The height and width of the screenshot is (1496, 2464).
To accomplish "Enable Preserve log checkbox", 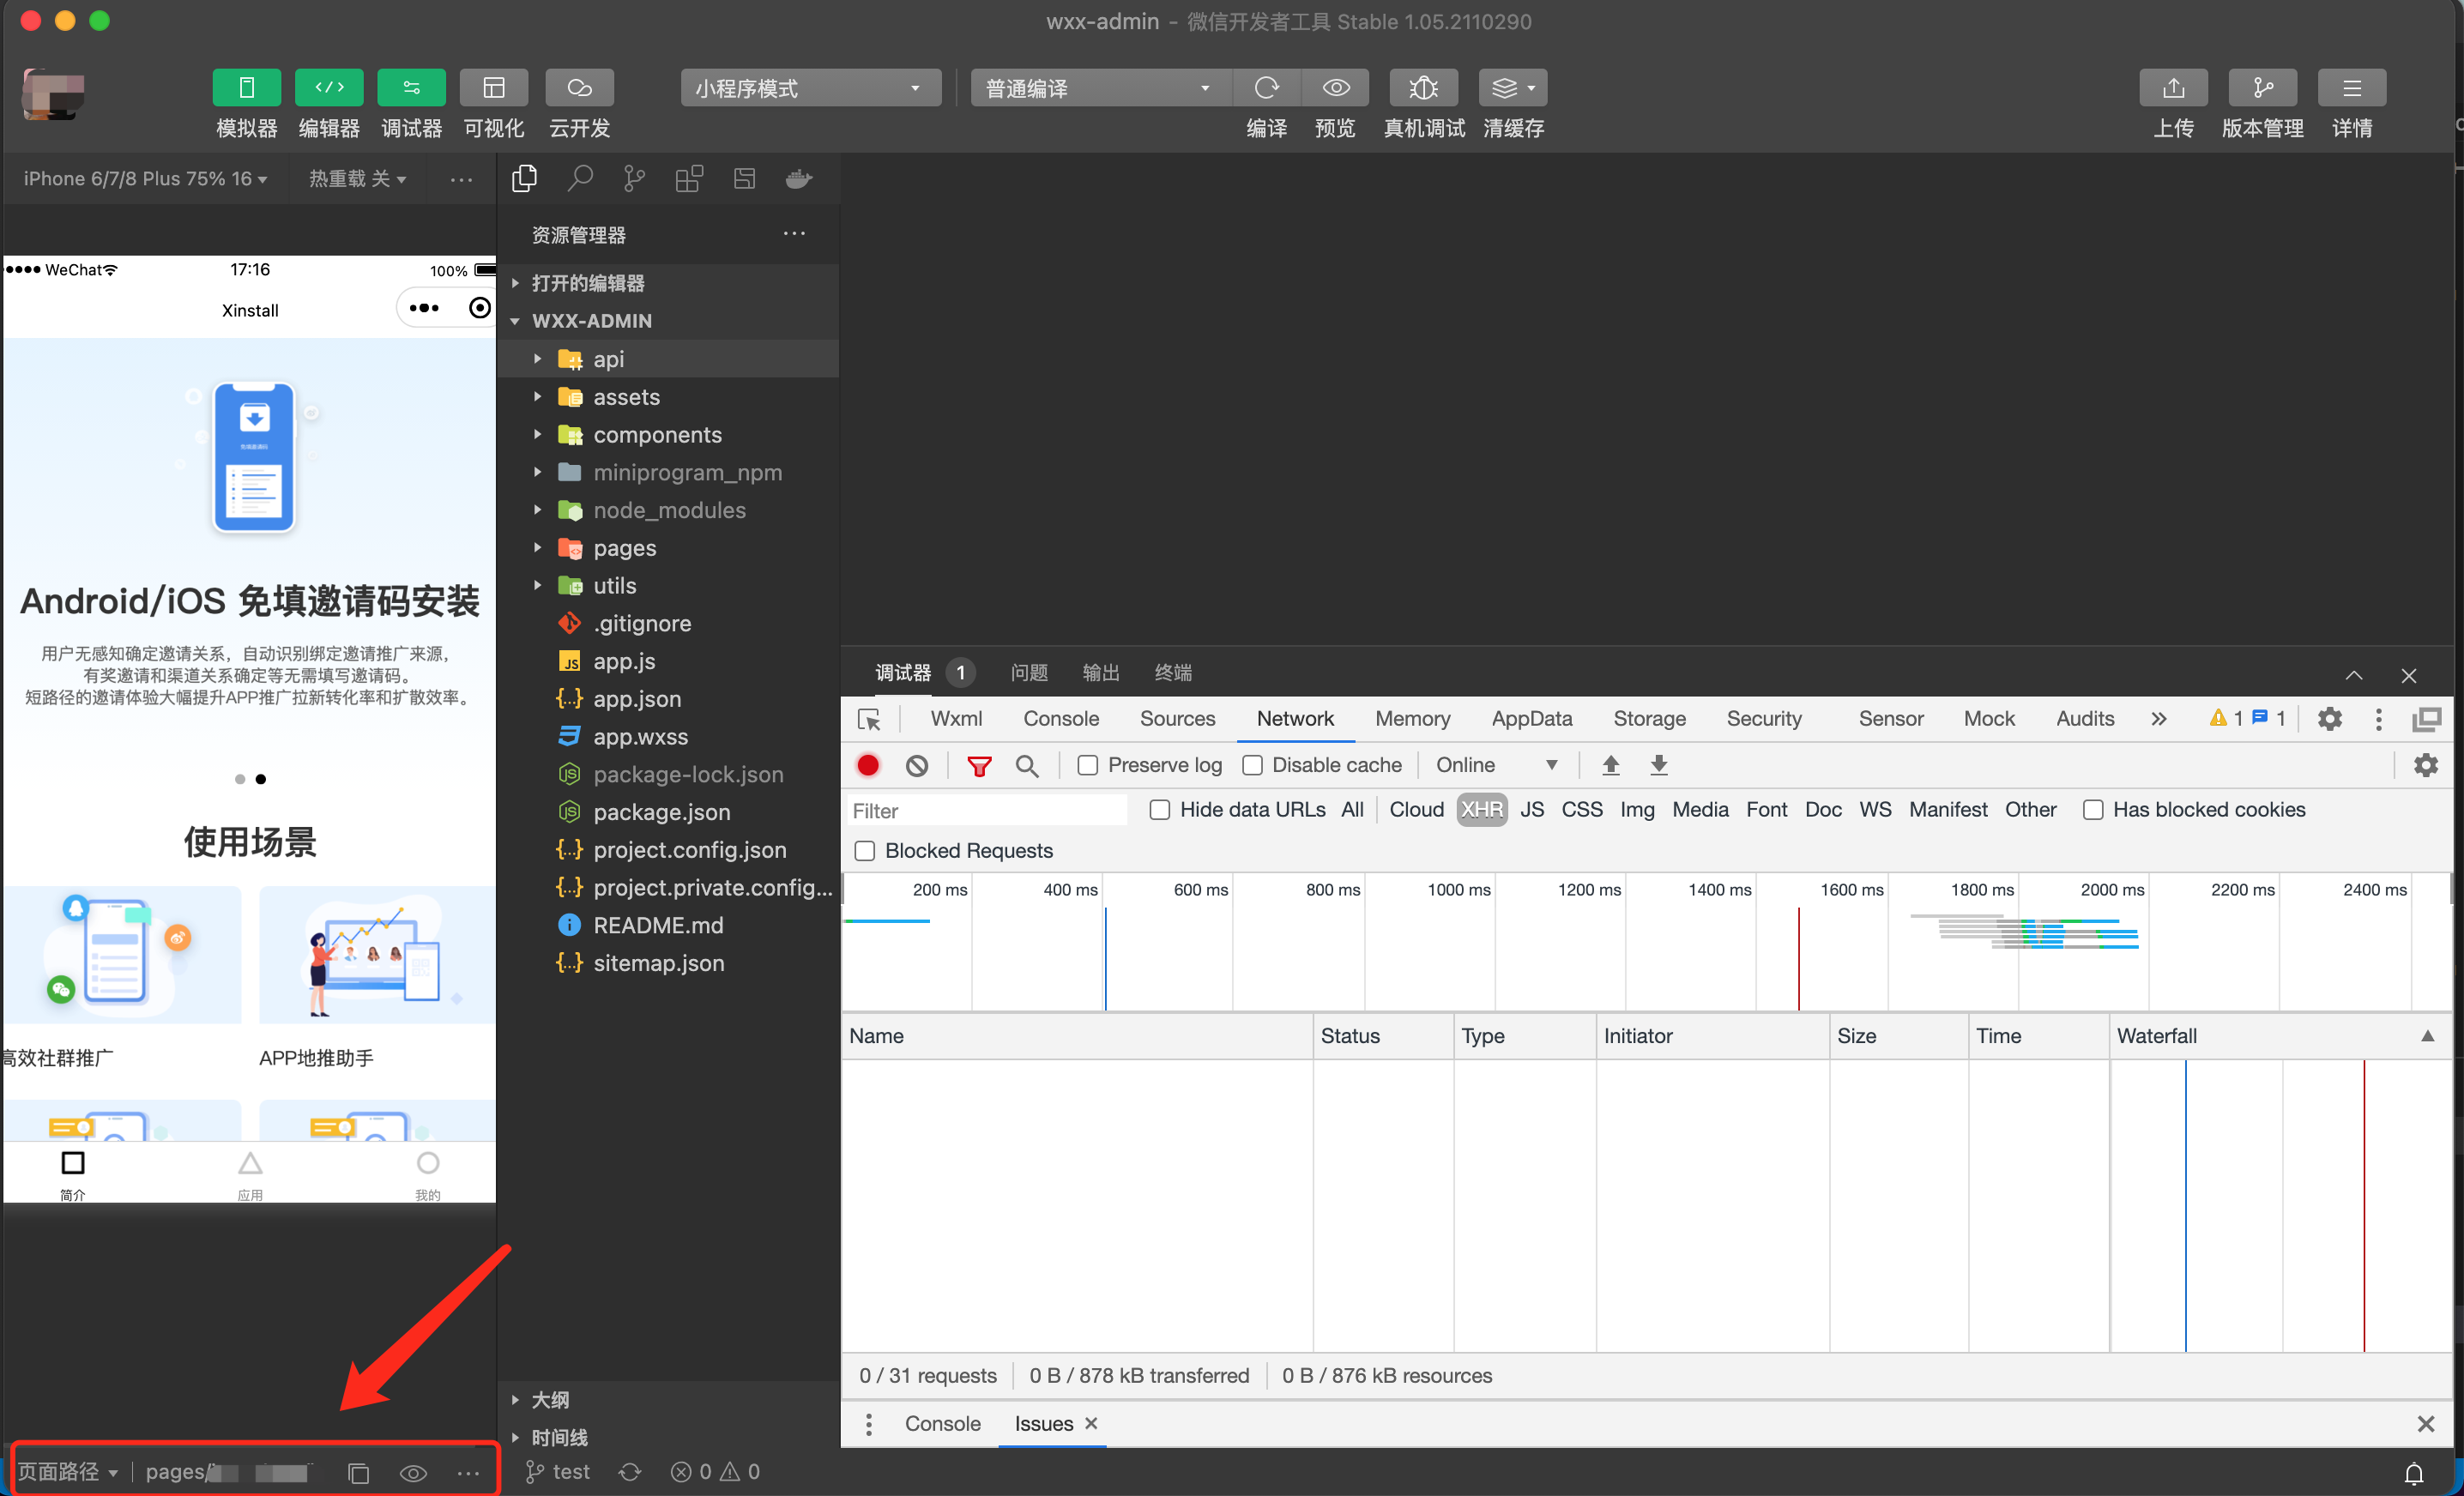I will [x=1088, y=765].
